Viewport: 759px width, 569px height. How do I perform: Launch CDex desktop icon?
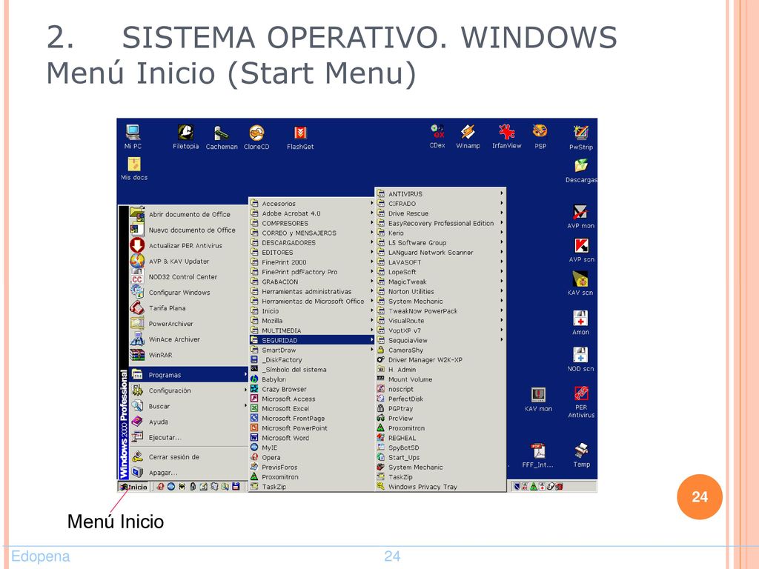tap(437, 136)
